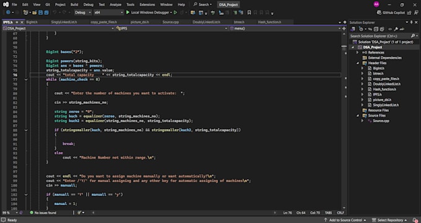Click the Save file icon

pyautogui.click(x=40, y=12)
